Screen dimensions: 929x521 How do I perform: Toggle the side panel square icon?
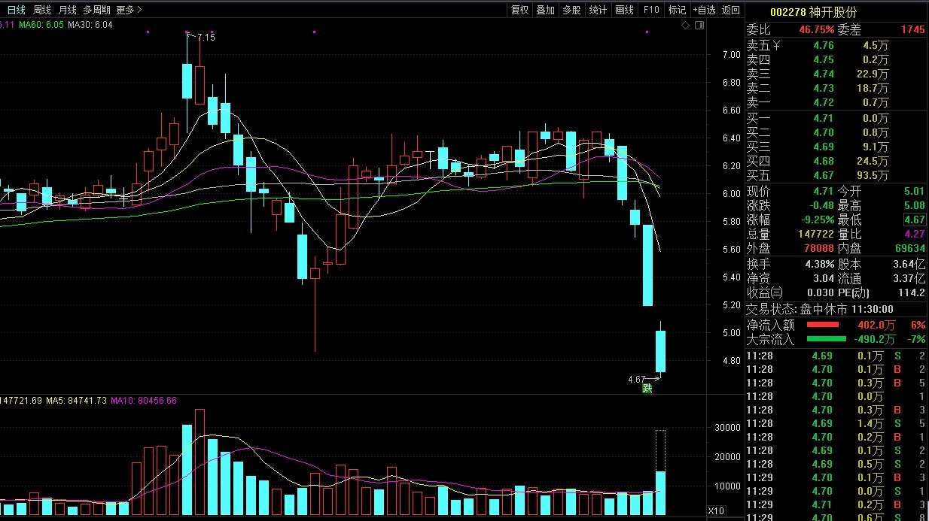click(x=698, y=26)
